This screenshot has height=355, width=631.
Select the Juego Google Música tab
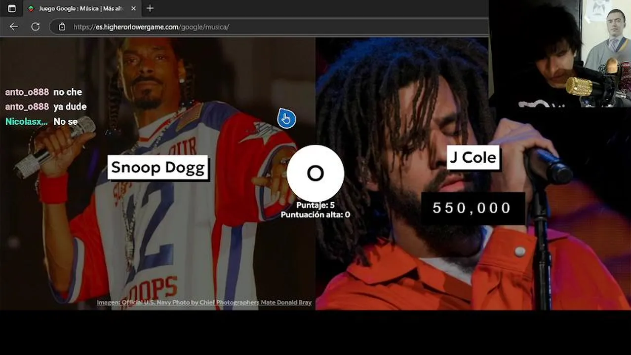click(82, 8)
